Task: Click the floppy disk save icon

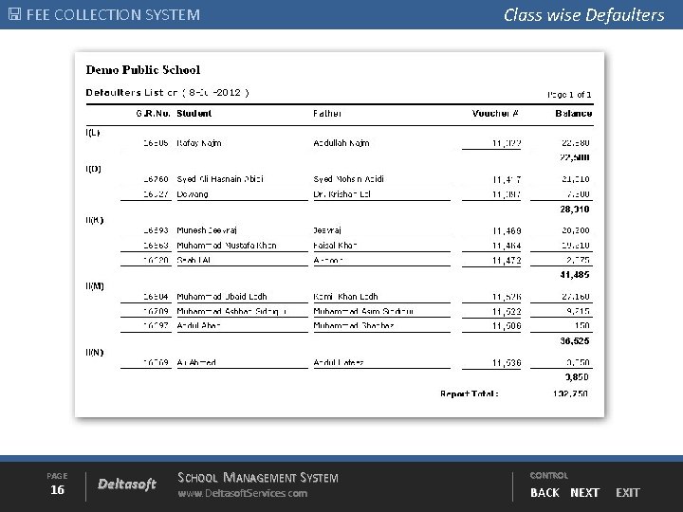Action: point(14,14)
